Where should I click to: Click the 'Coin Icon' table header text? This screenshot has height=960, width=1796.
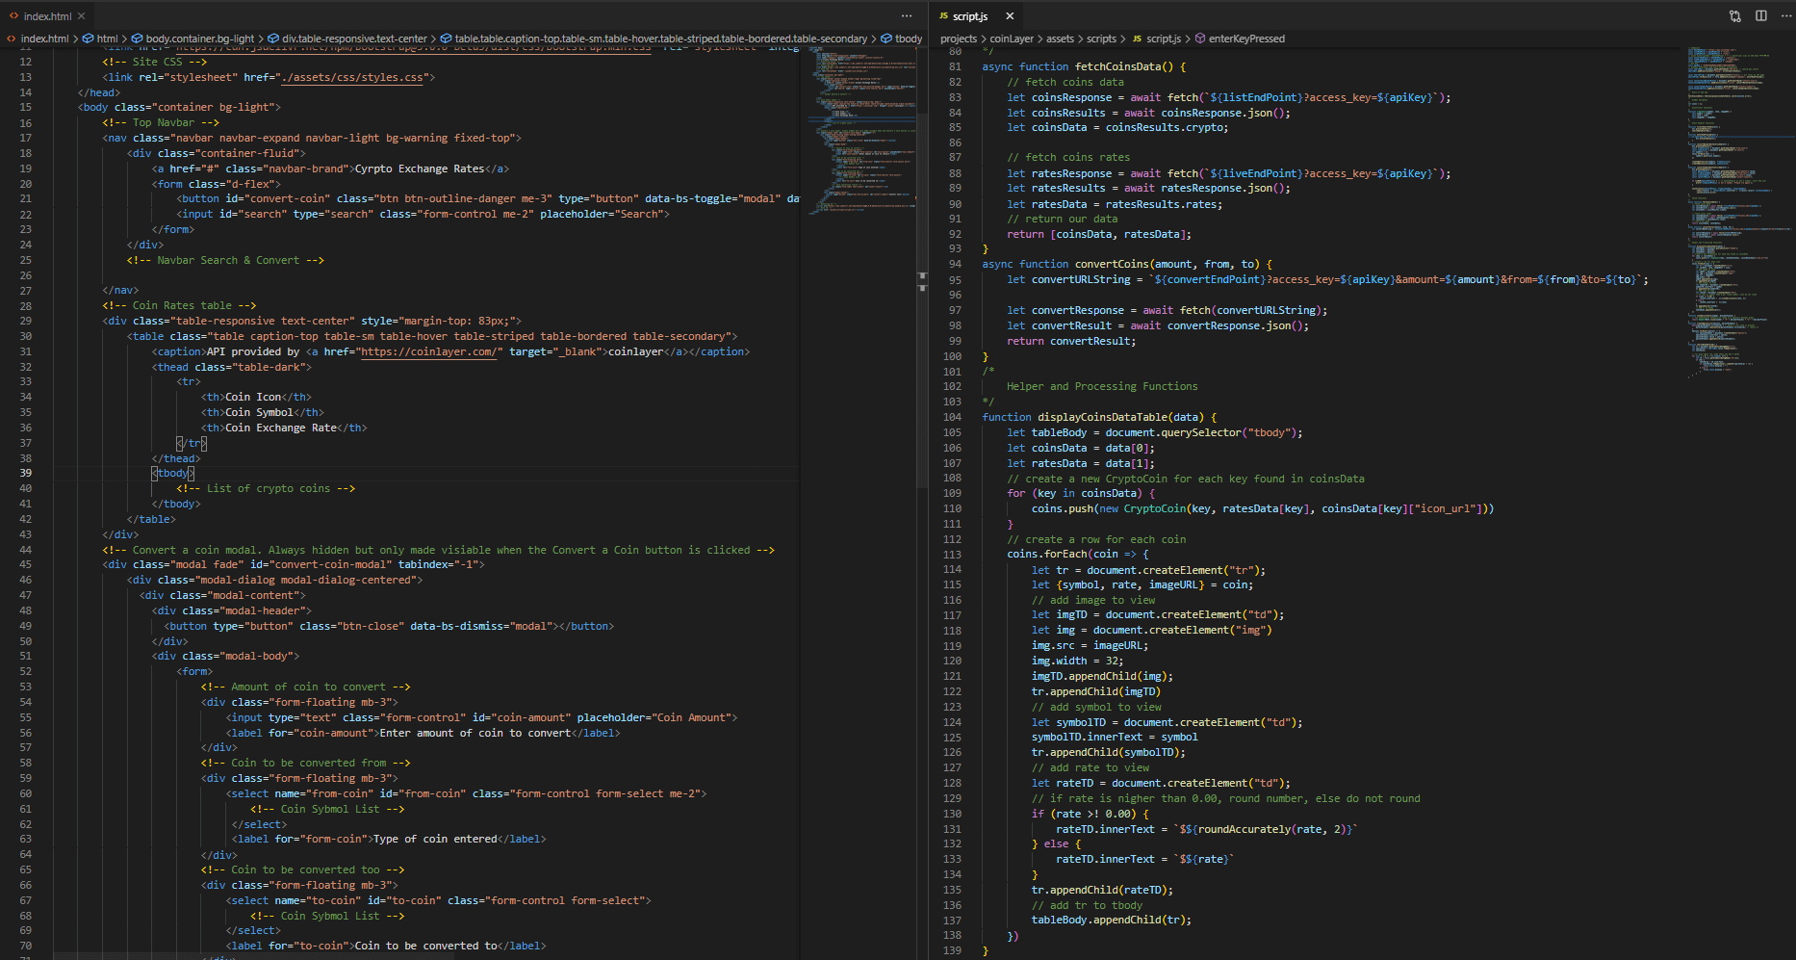(x=253, y=398)
